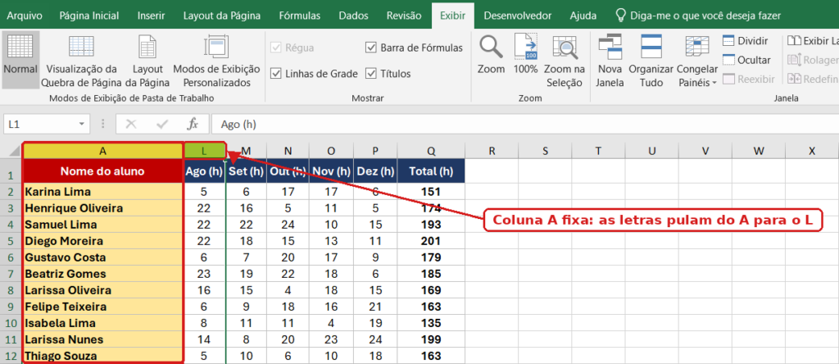Toggle Linhas de Grade checkbox
The width and height of the screenshot is (839, 364).
[x=276, y=73]
